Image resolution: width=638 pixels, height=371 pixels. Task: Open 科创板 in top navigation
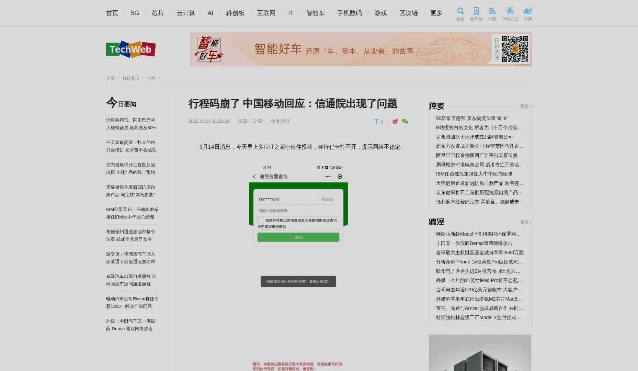[x=235, y=13]
